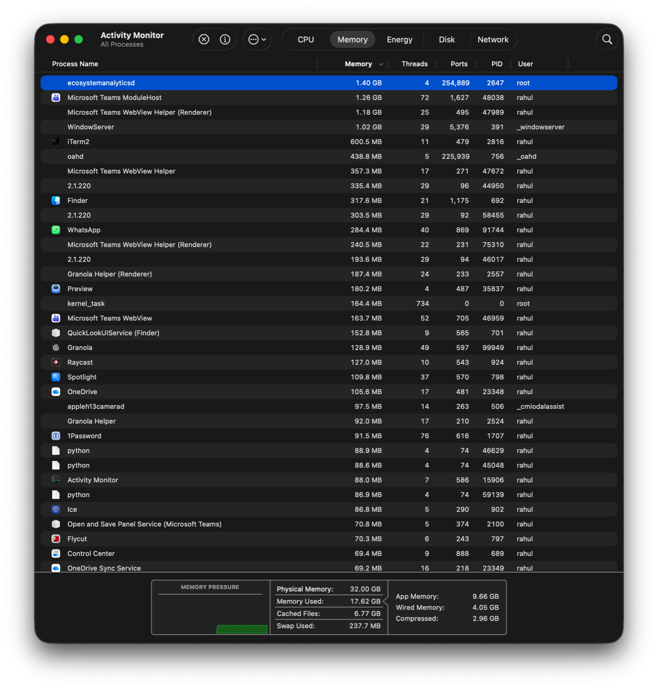The image size is (658, 689).
Task: Click the Swap Used 237.7 MB value
Action: click(364, 626)
